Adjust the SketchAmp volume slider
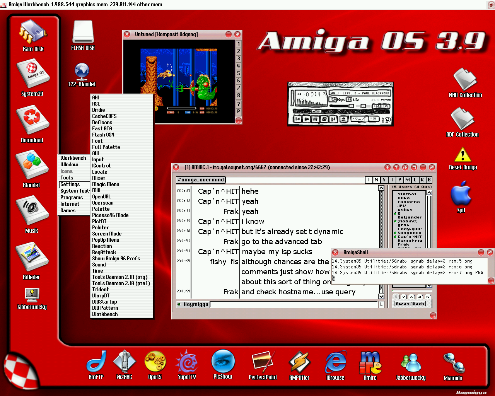Image resolution: width=495 pixels, height=396 pixels. 351,106
